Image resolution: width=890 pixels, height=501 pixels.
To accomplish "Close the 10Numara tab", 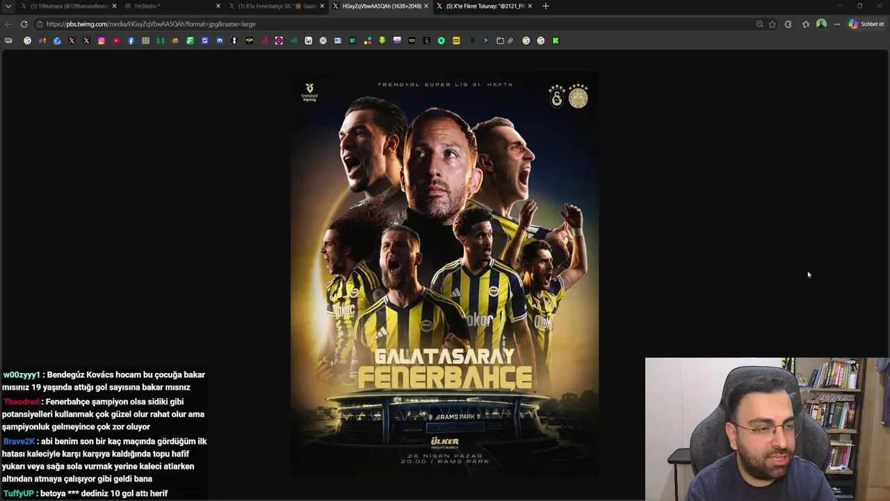I will coord(114,6).
